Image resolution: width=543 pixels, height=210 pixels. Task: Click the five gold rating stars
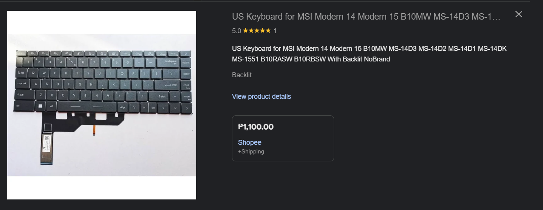(257, 31)
